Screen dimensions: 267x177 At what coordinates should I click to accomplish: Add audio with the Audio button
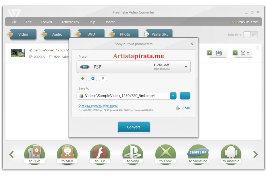coord(56,34)
